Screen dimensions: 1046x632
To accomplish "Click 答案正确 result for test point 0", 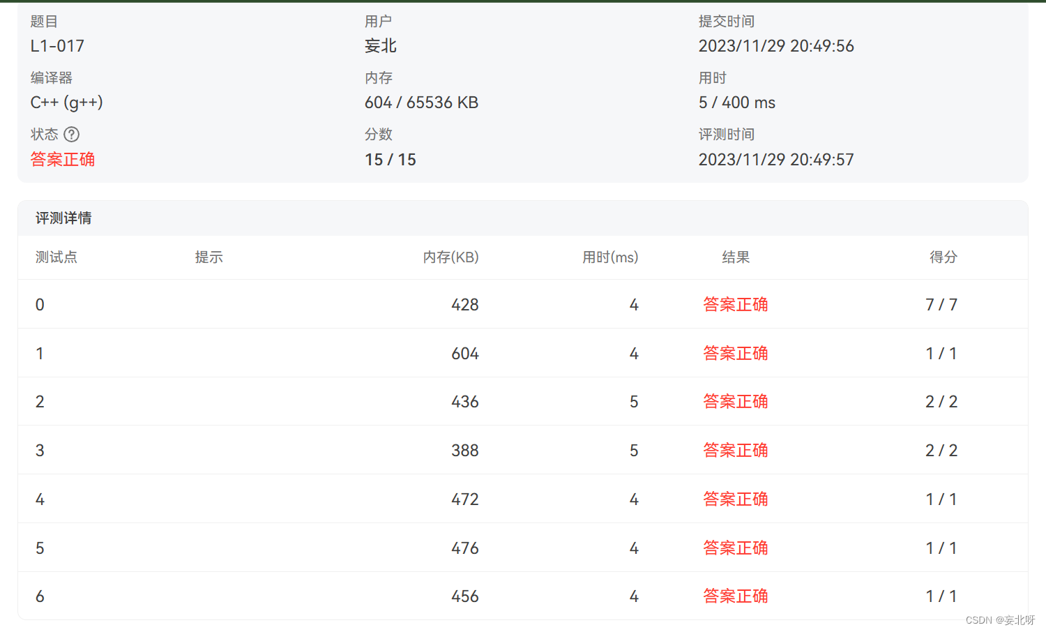I will 736,305.
